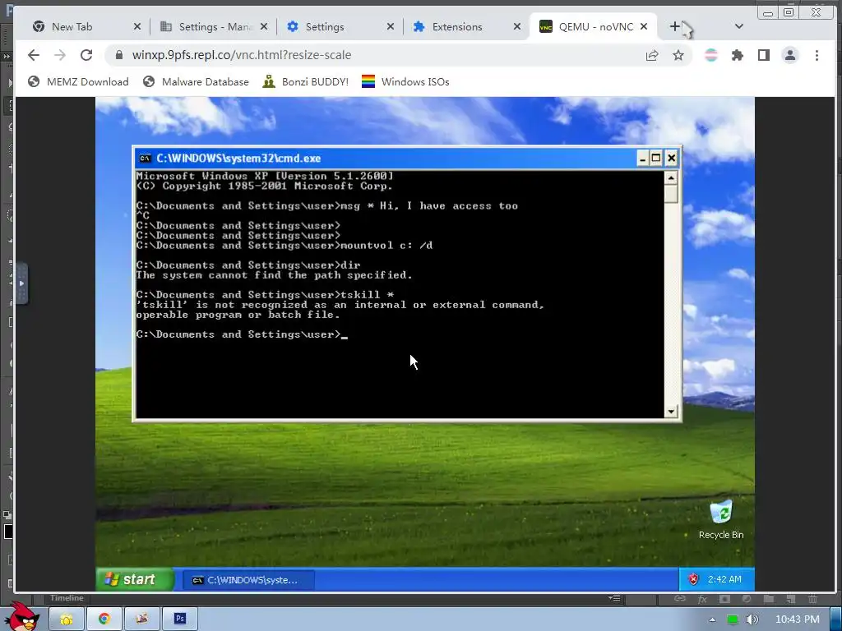Maximize the cmd.exe window
The height and width of the screenshot is (631, 842).
[656, 159]
